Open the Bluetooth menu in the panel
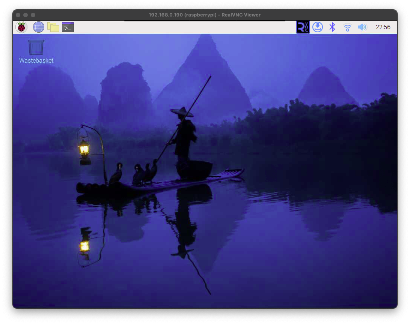The height and width of the screenshot is (324, 410). point(332,27)
